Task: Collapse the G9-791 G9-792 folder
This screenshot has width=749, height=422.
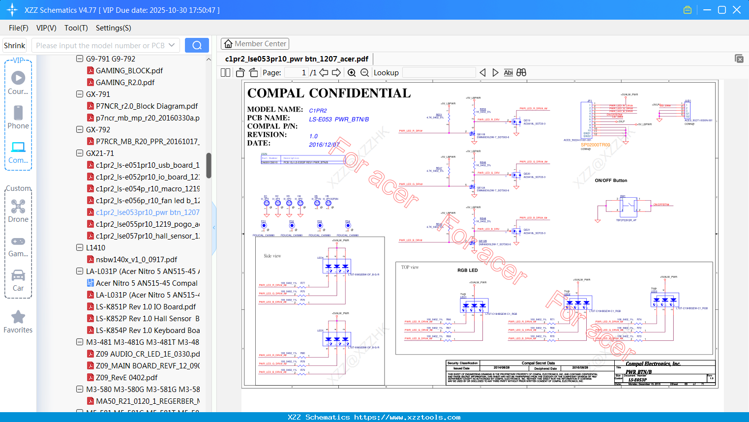Action: coord(80,59)
